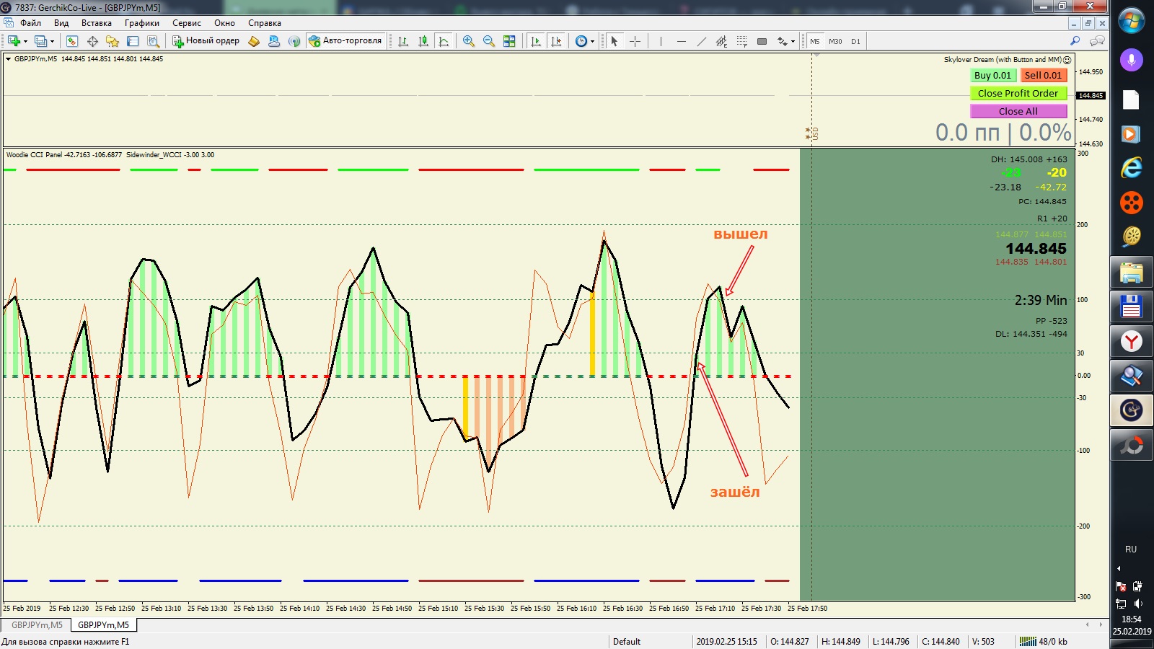Open Yandex browser from the taskbar
This screenshot has height=649, width=1154.
(1131, 341)
